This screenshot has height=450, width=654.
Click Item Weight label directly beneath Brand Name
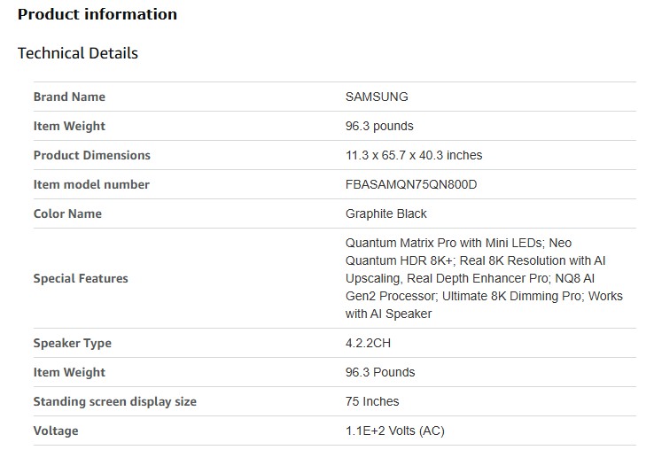coord(69,126)
